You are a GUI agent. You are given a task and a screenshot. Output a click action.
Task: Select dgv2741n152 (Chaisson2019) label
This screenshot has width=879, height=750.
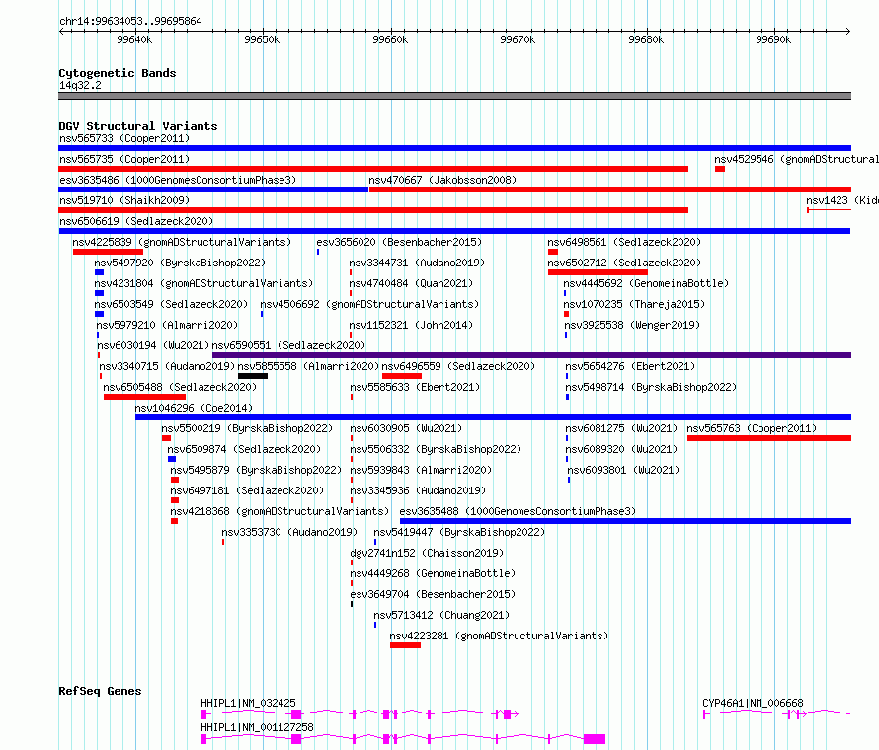(427, 553)
